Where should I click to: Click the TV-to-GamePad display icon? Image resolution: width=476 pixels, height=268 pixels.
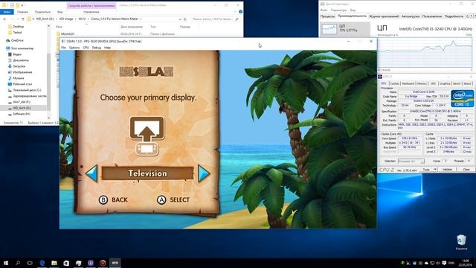pos(147,135)
